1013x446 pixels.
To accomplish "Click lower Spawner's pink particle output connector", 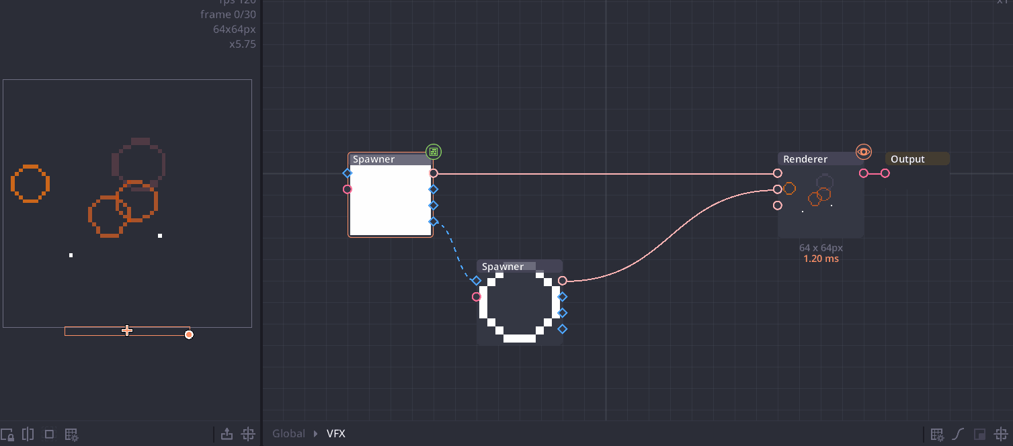I will click(x=563, y=281).
